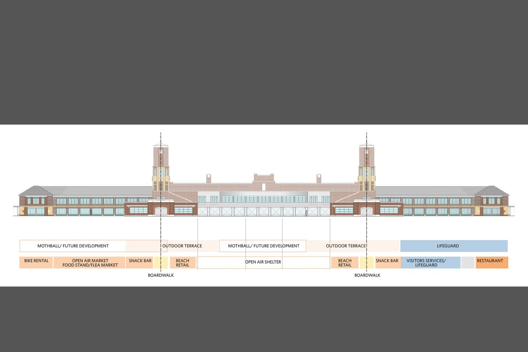Select the OPEN AIR MARKET FOOD STAND/FLEA MARKET block
528x352 pixels.
pyautogui.click(x=90, y=263)
